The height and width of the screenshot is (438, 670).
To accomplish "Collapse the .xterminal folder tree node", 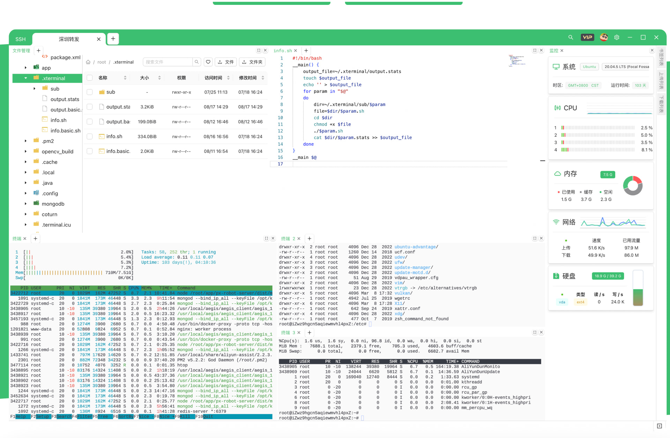I will point(25,78).
